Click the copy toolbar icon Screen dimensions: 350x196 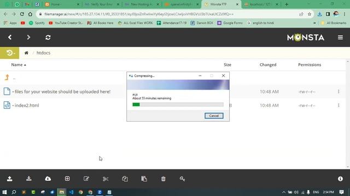pyautogui.click(x=125, y=179)
